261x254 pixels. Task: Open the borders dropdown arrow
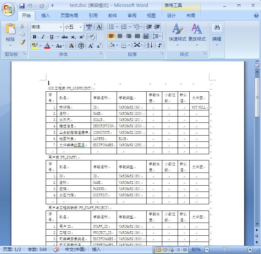tap(129, 45)
